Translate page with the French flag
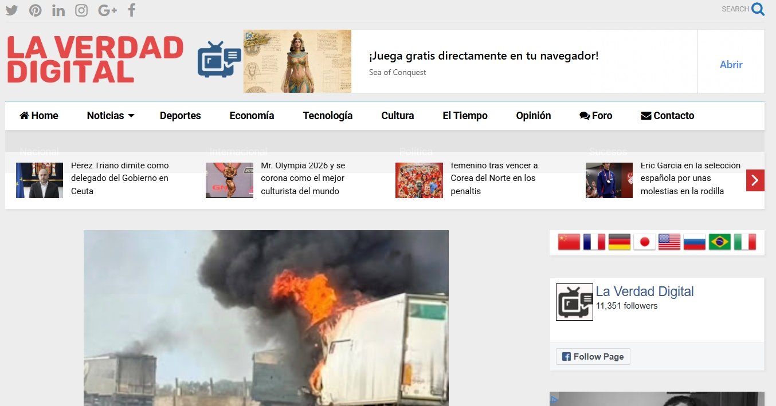This screenshot has height=406, width=776. [x=594, y=242]
